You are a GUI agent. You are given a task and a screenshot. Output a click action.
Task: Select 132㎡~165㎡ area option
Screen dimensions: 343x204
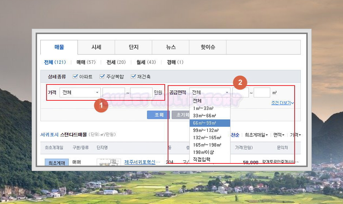[x=210, y=138]
